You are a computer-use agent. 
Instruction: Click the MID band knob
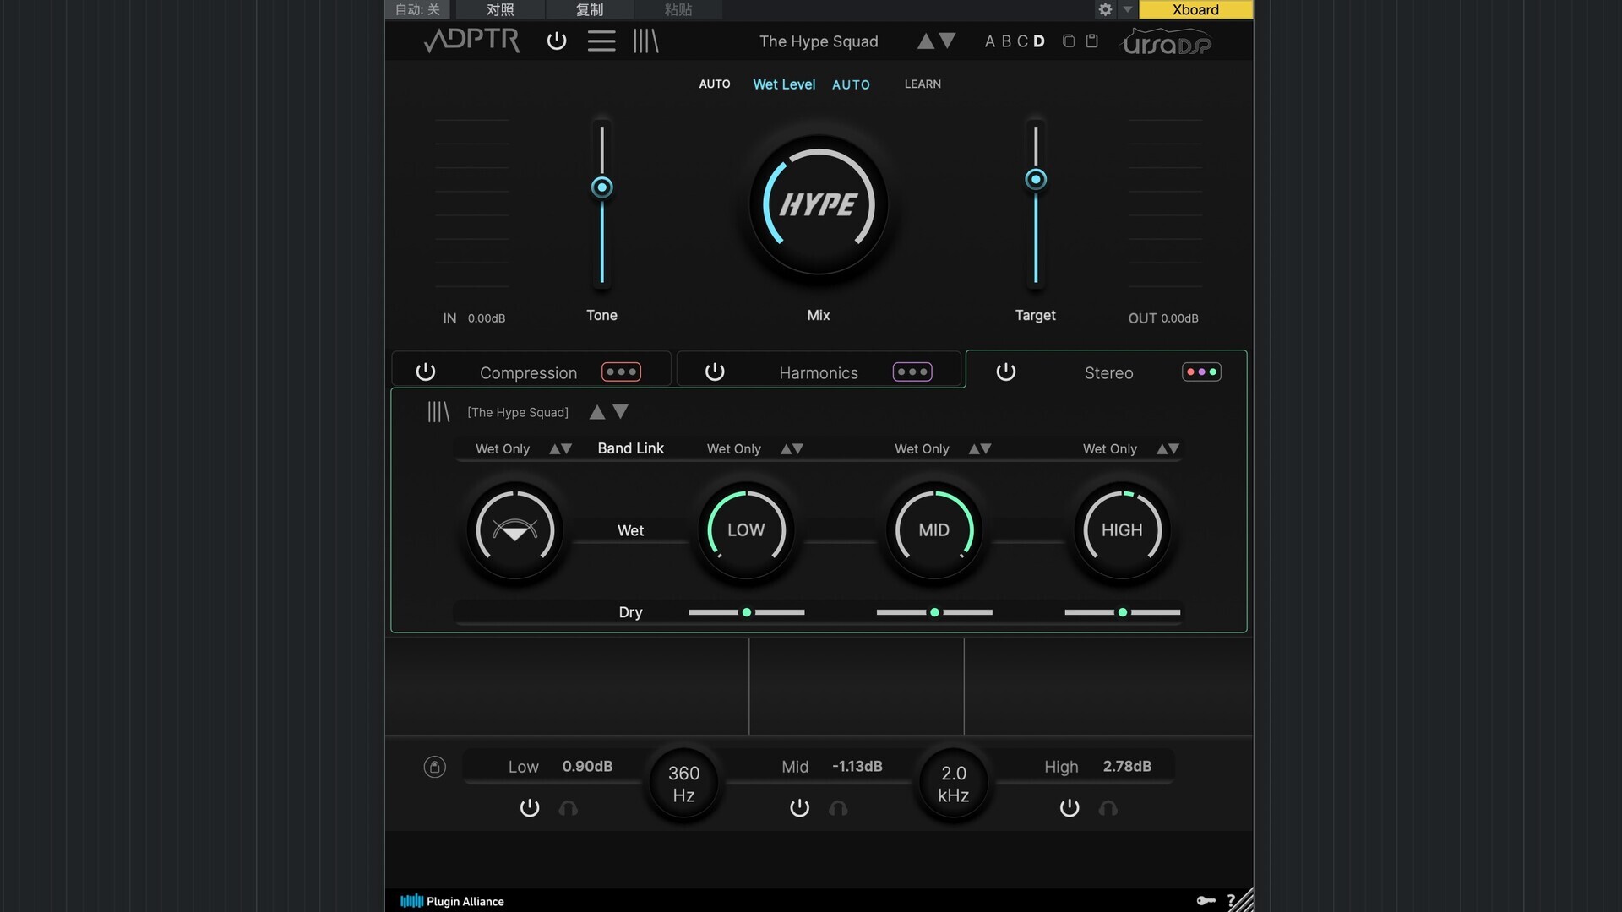934,530
